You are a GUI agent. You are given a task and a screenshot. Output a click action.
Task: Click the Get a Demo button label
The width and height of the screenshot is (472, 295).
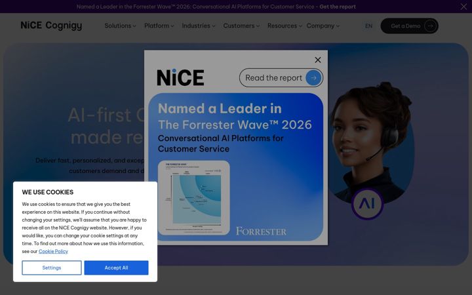pos(406,26)
